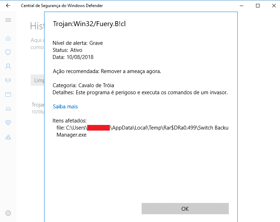280x222 pixels.
Task: Open the Saiba mais link
Action: (x=65, y=107)
